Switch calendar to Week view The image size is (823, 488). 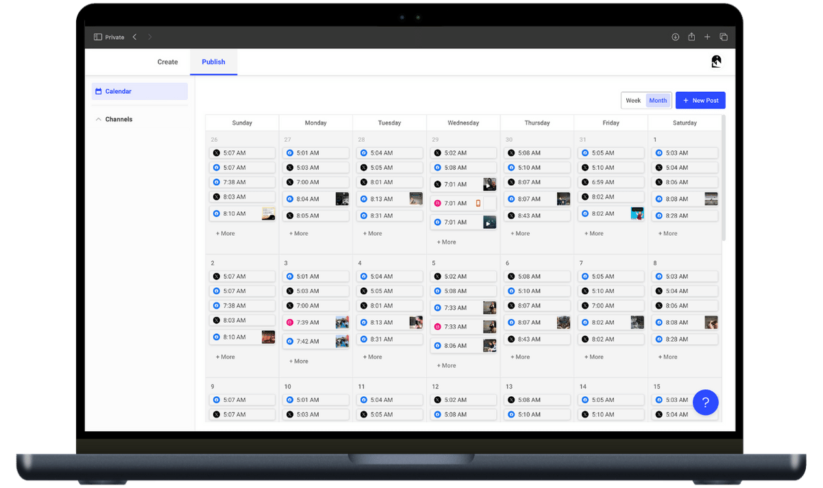(x=633, y=101)
